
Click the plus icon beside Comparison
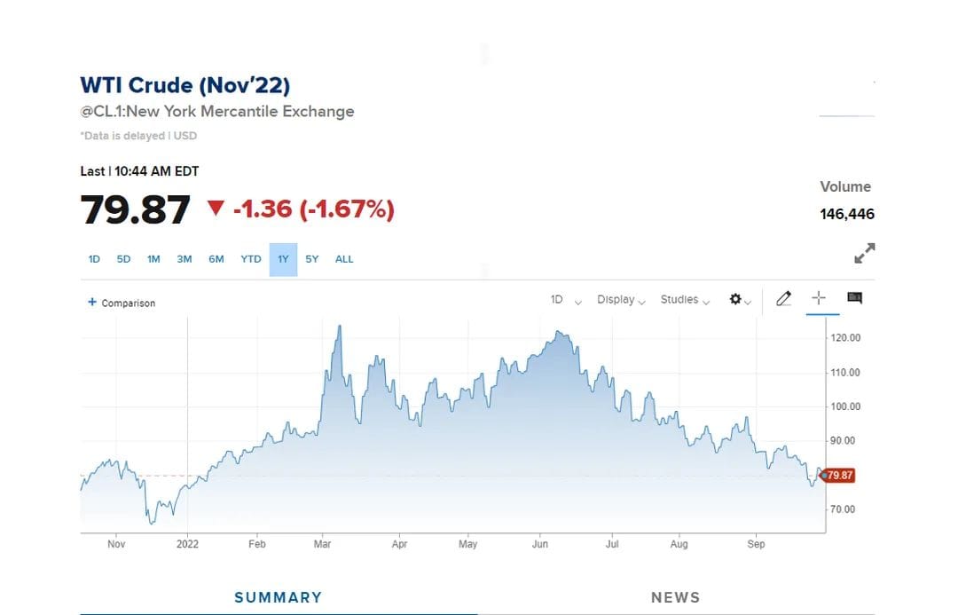click(91, 303)
